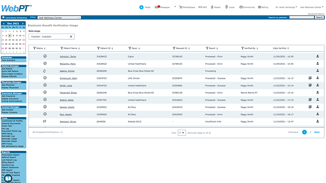Open the Marketplace cart icon
The height and width of the screenshot is (183, 326).
pos(181,7)
